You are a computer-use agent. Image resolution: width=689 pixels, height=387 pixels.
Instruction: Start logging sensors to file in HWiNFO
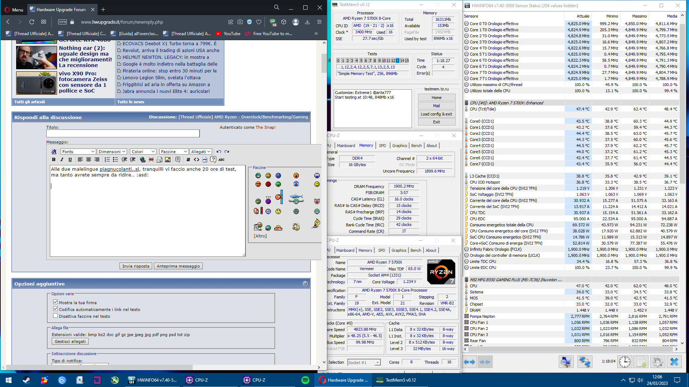click(641, 362)
